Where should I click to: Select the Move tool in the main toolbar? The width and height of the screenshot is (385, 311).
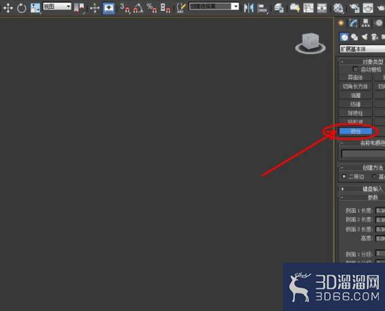click(8, 8)
